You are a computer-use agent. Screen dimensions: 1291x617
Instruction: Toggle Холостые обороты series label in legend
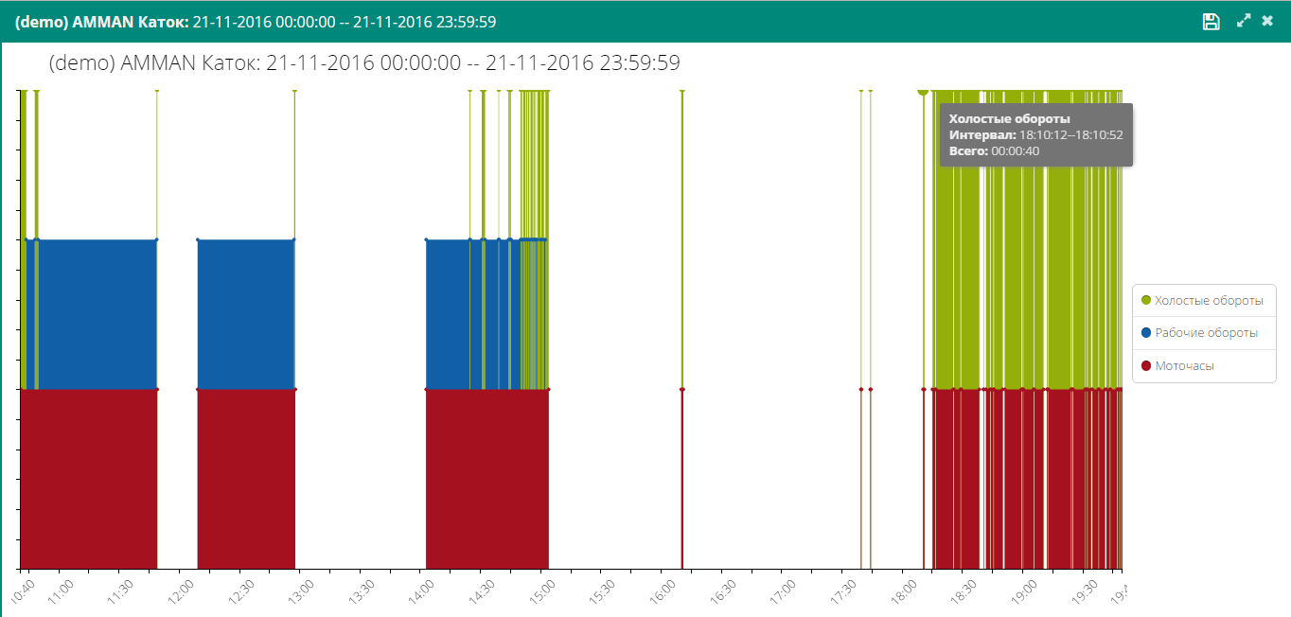point(1209,300)
